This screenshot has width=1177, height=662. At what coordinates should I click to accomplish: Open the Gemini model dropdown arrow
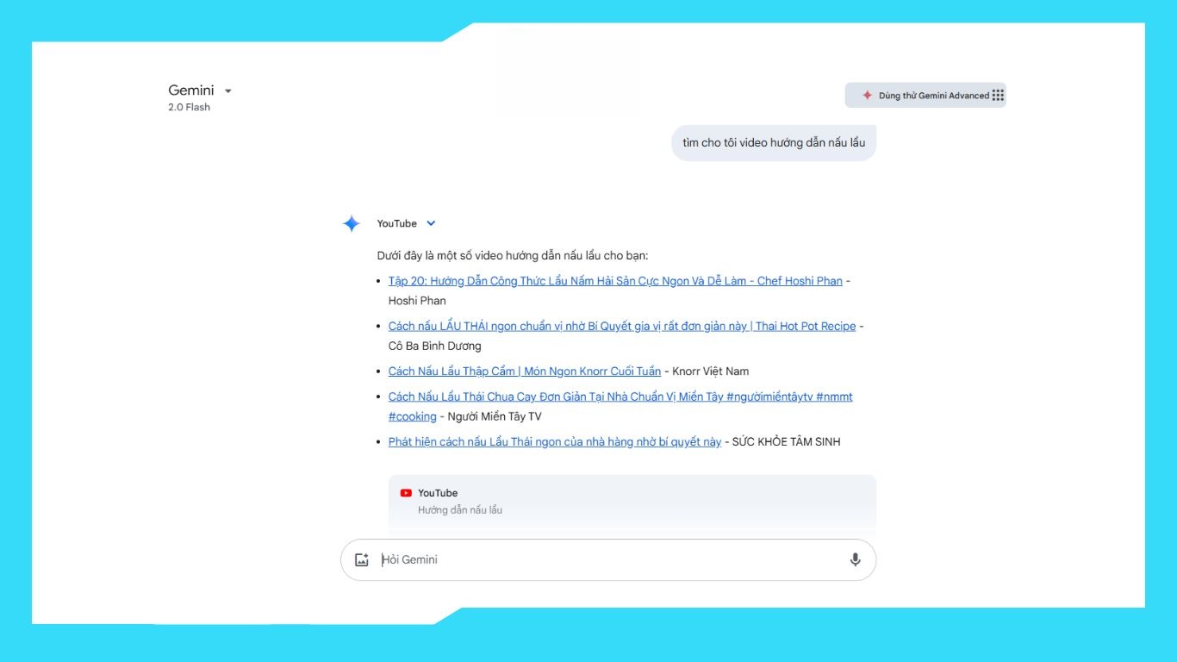click(227, 91)
